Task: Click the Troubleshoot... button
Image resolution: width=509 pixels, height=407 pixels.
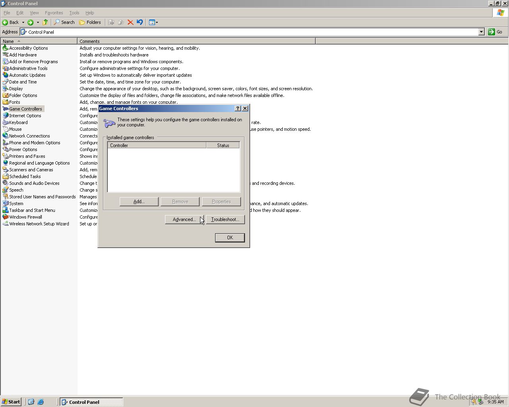Action: pyautogui.click(x=225, y=219)
